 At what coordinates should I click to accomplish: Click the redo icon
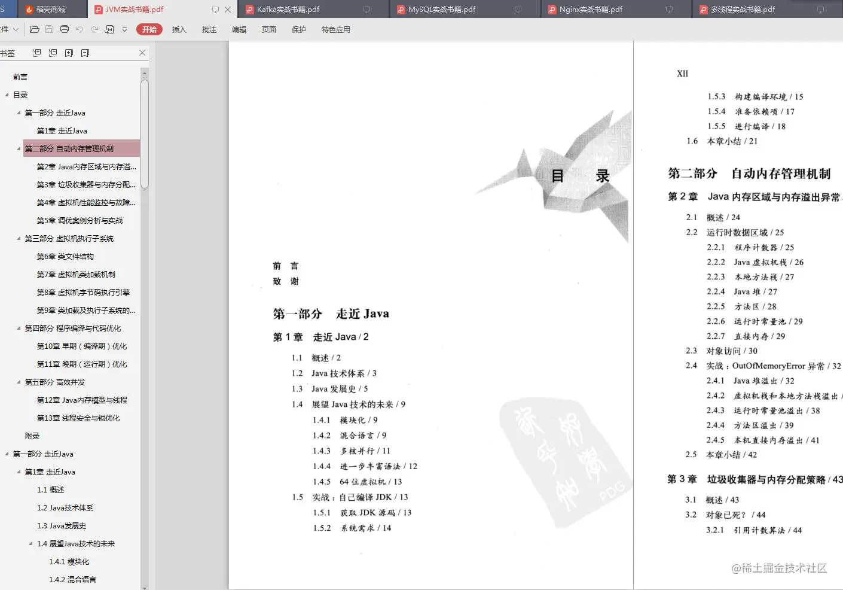pyautogui.click(x=94, y=29)
